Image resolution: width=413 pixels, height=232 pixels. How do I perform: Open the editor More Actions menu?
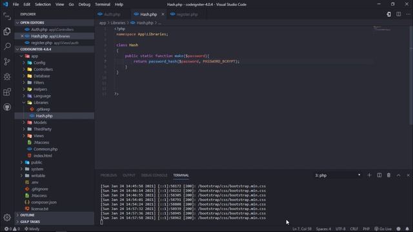click(408, 14)
